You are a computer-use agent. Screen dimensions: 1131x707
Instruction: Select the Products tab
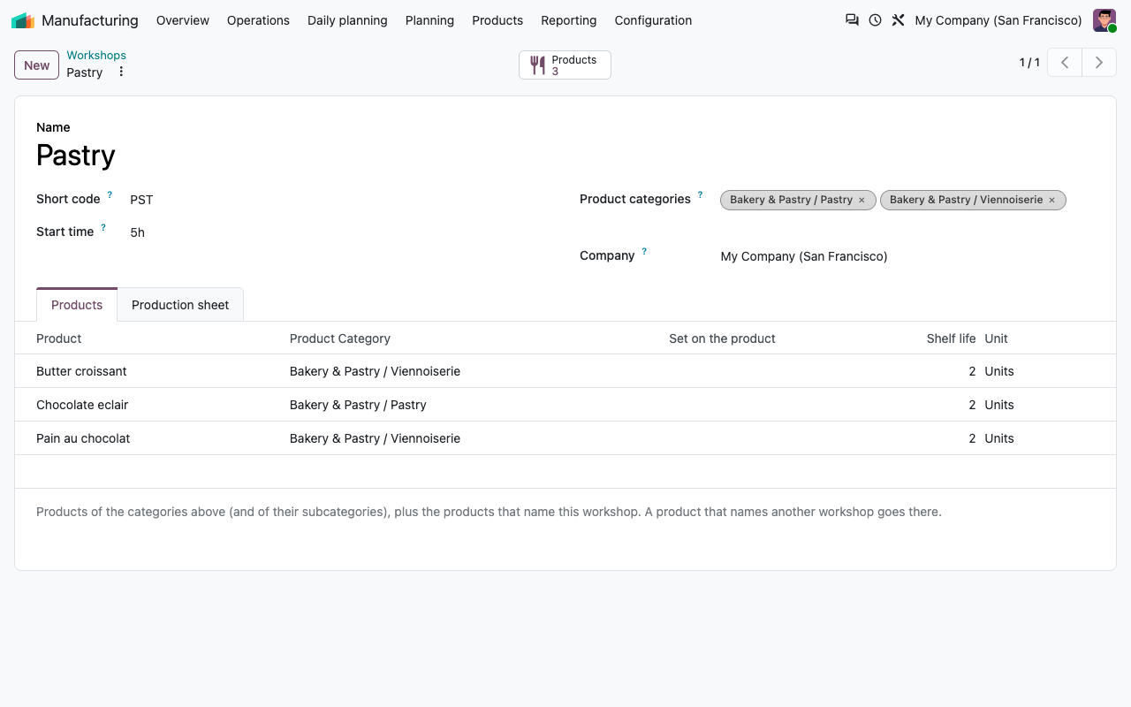(77, 305)
